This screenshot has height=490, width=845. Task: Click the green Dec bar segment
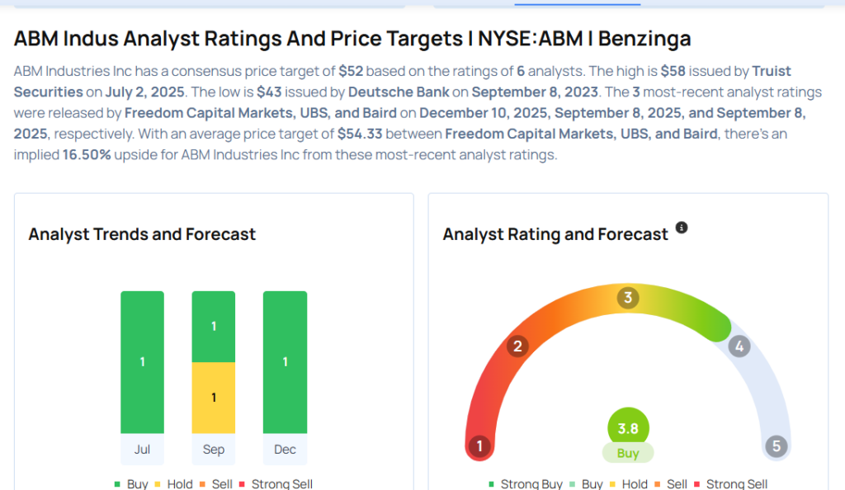click(x=285, y=362)
